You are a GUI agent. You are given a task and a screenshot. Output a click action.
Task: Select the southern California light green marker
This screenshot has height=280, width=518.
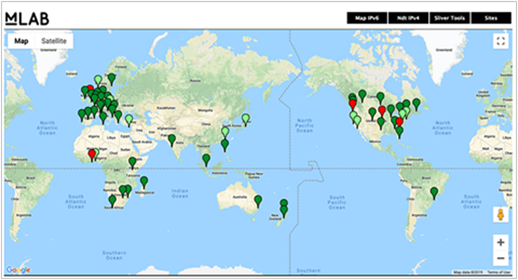click(357, 122)
